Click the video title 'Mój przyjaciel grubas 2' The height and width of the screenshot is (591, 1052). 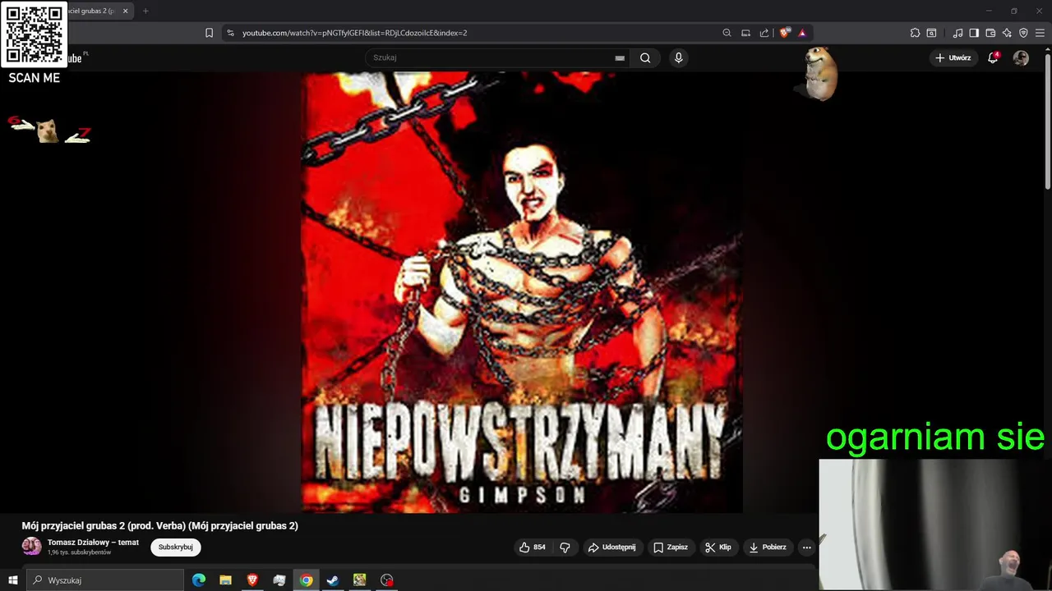(159, 526)
